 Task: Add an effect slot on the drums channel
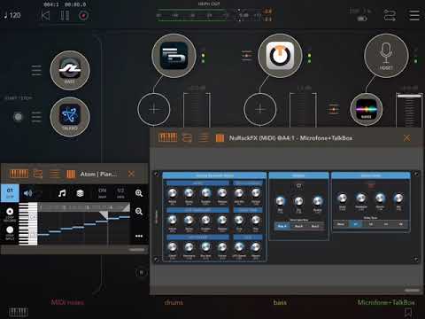(x=154, y=109)
